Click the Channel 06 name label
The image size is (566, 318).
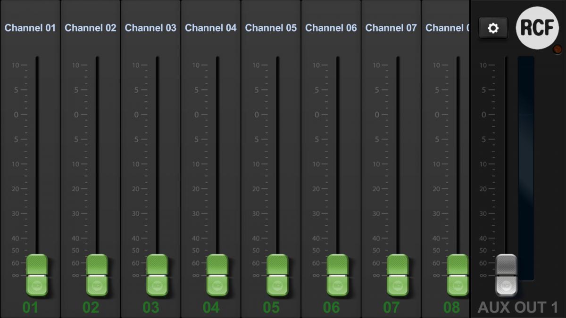click(x=331, y=28)
